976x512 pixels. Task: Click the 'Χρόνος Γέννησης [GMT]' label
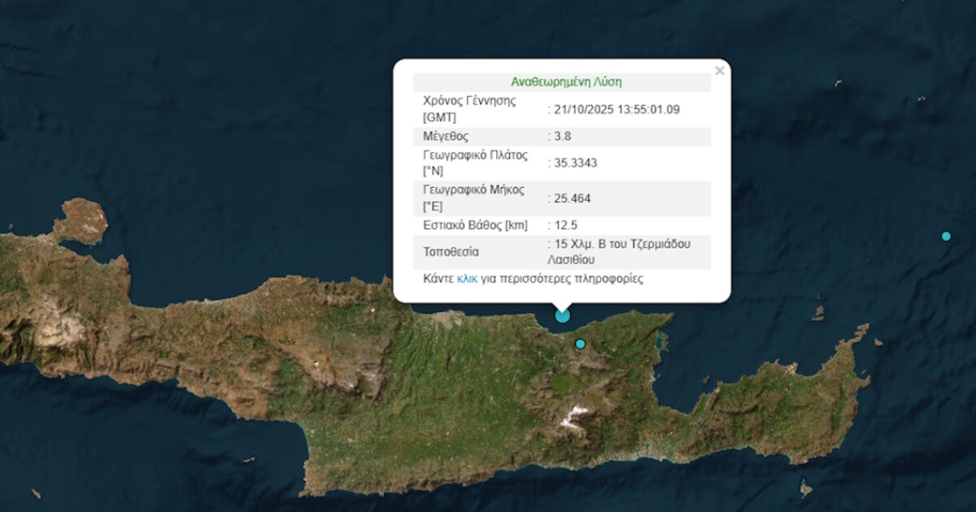[x=469, y=109]
